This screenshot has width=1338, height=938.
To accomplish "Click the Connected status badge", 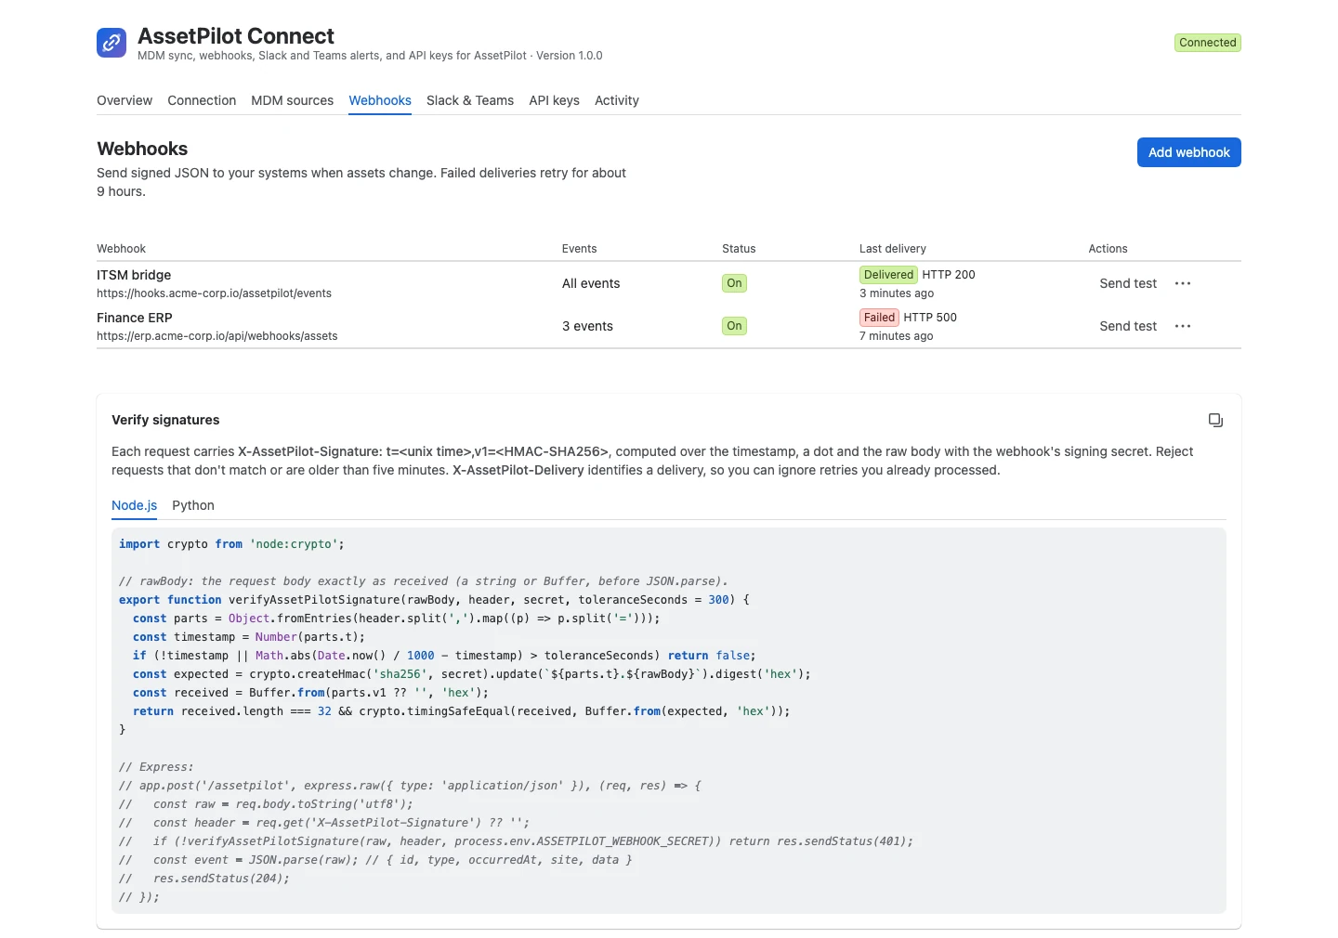I will pyautogui.click(x=1208, y=43).
